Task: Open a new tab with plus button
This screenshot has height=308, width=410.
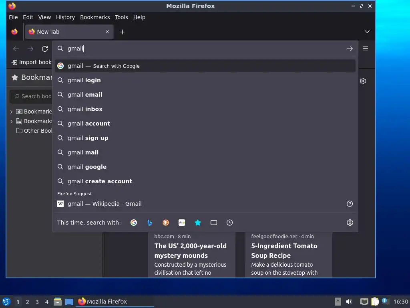Action: 122,32
